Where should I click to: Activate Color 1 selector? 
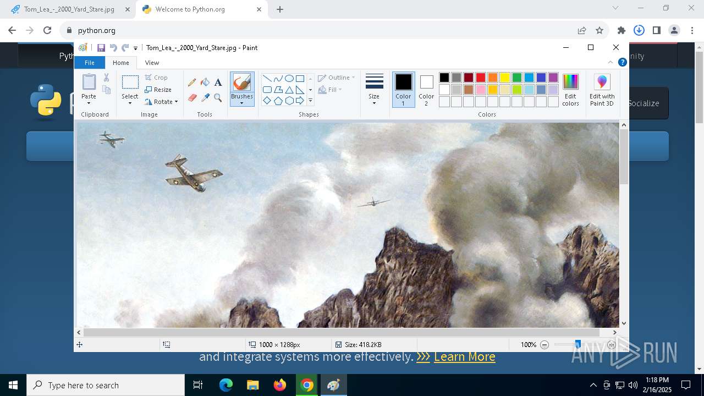tap(403, 90)
